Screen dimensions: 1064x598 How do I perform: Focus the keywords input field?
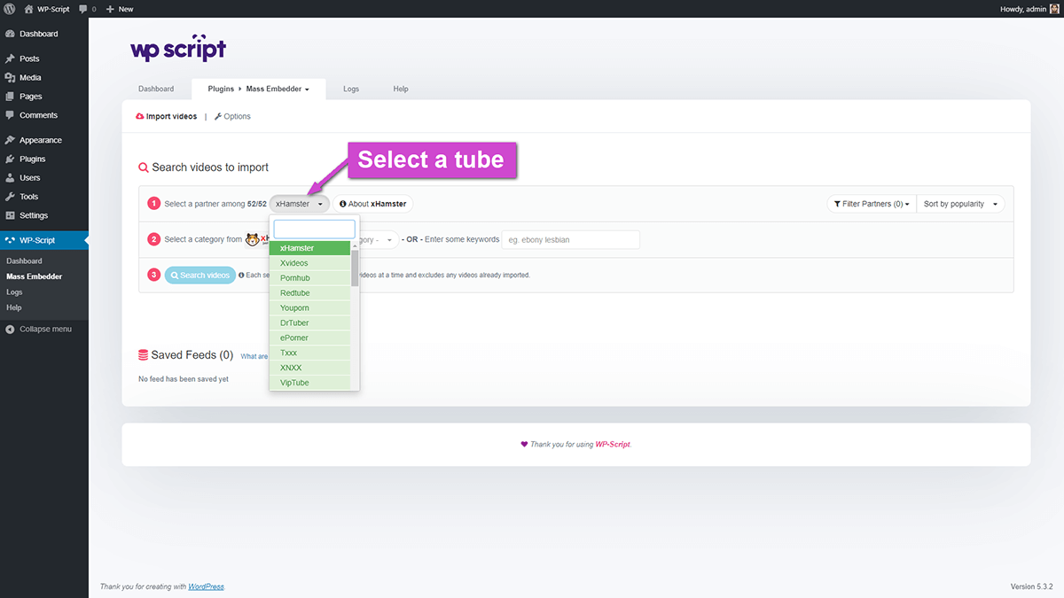coord(571,240)
